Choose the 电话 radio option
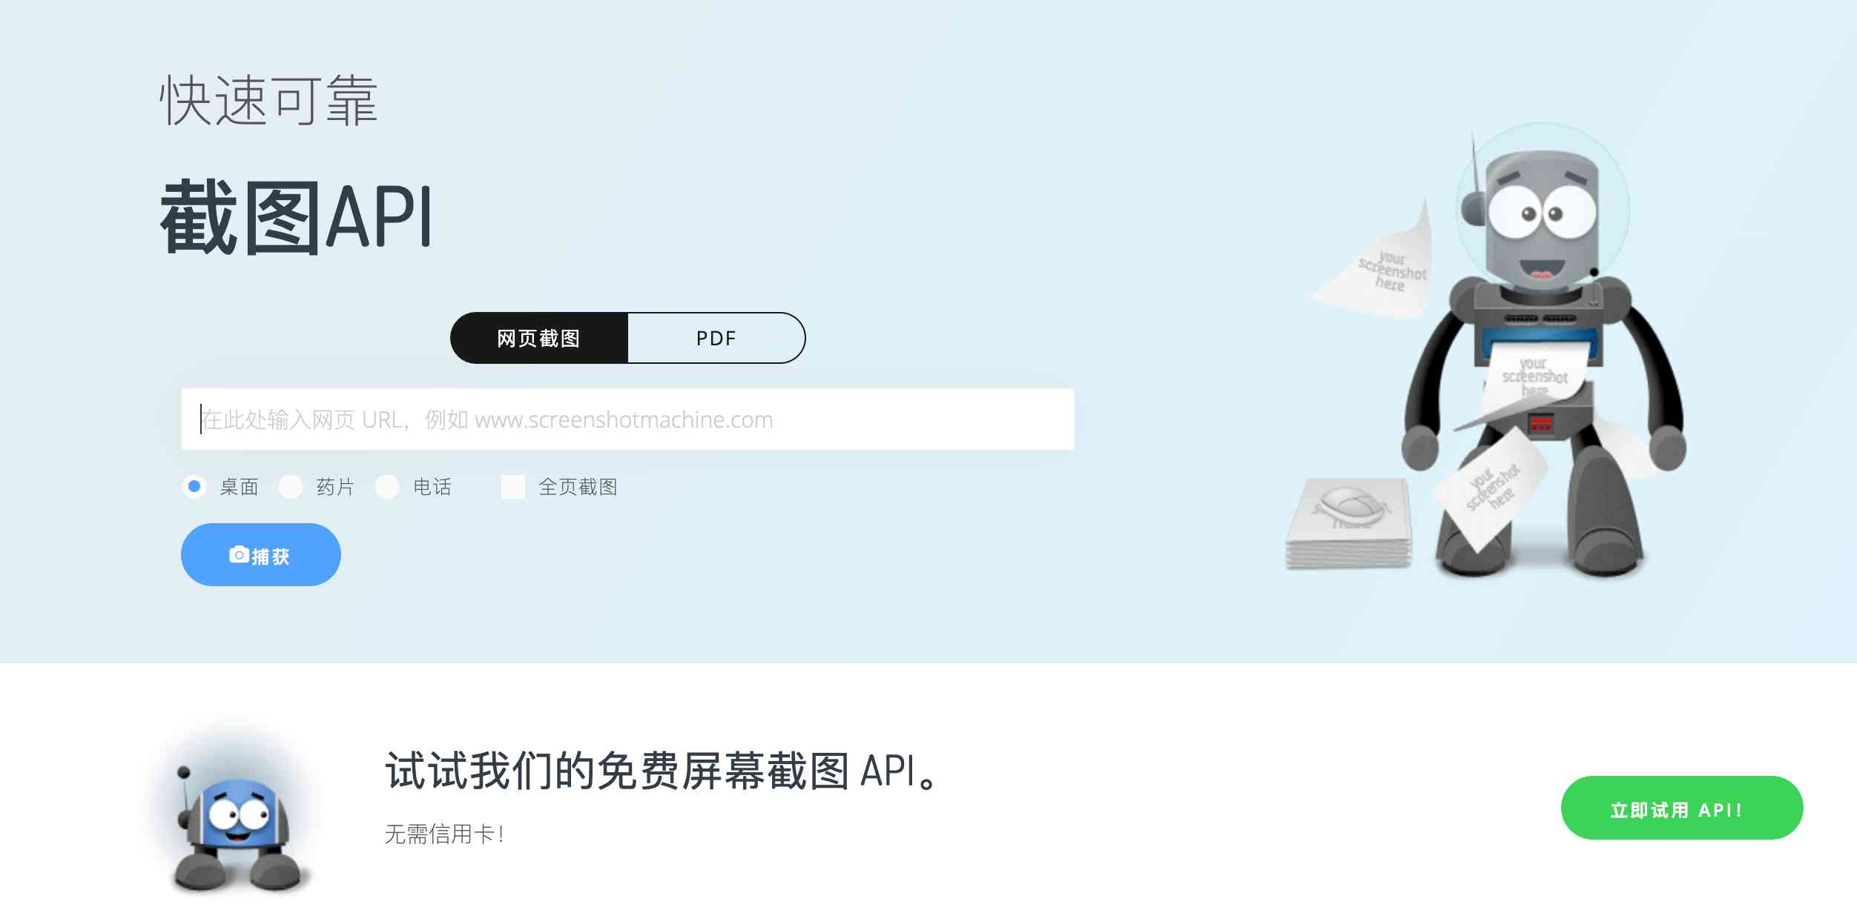 [x=387, y=487]
